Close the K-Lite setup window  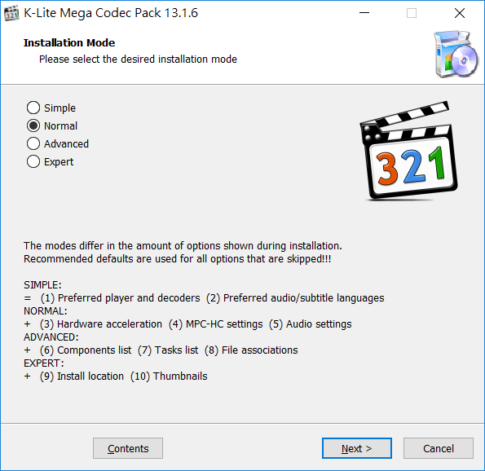pos(460,13)
